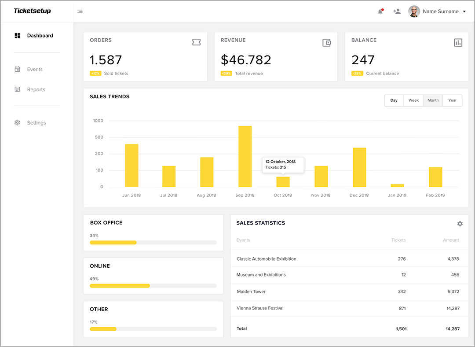
Task: Click the Month period button
Action: pyautogui.click(x=433, y=100)
